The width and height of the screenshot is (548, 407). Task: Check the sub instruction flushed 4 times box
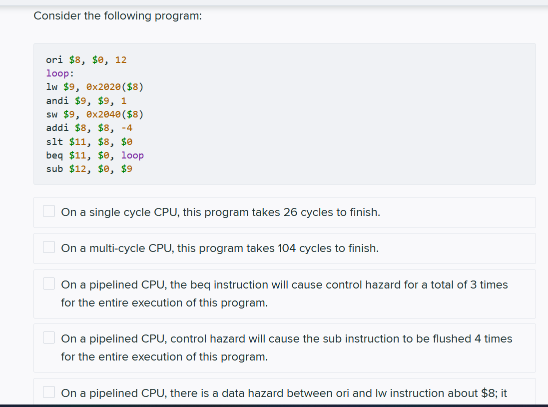point(48,337)
